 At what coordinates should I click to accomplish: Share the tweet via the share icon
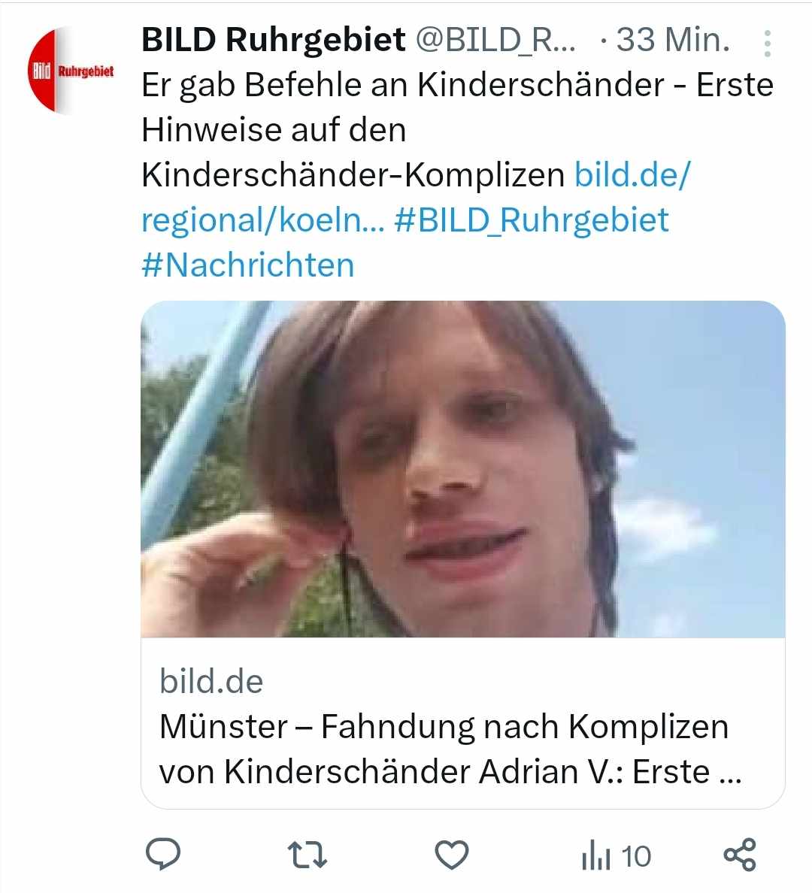pos(740,855)
